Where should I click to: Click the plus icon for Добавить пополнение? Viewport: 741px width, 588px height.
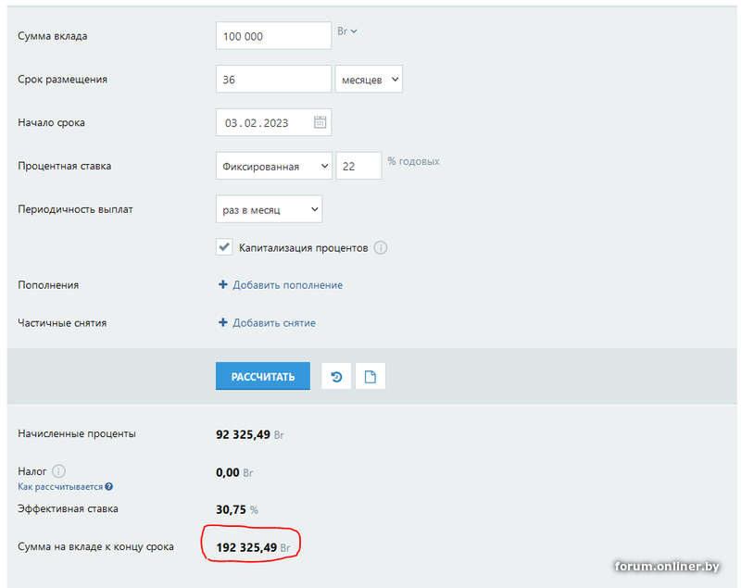coord(222,284)
